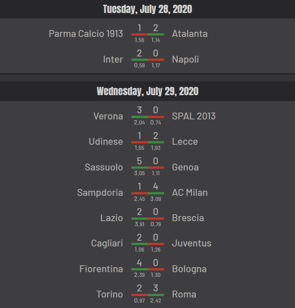Screen dimensions: 295x308
Task: Select the Cagliari team name
Action: [107, 243]
